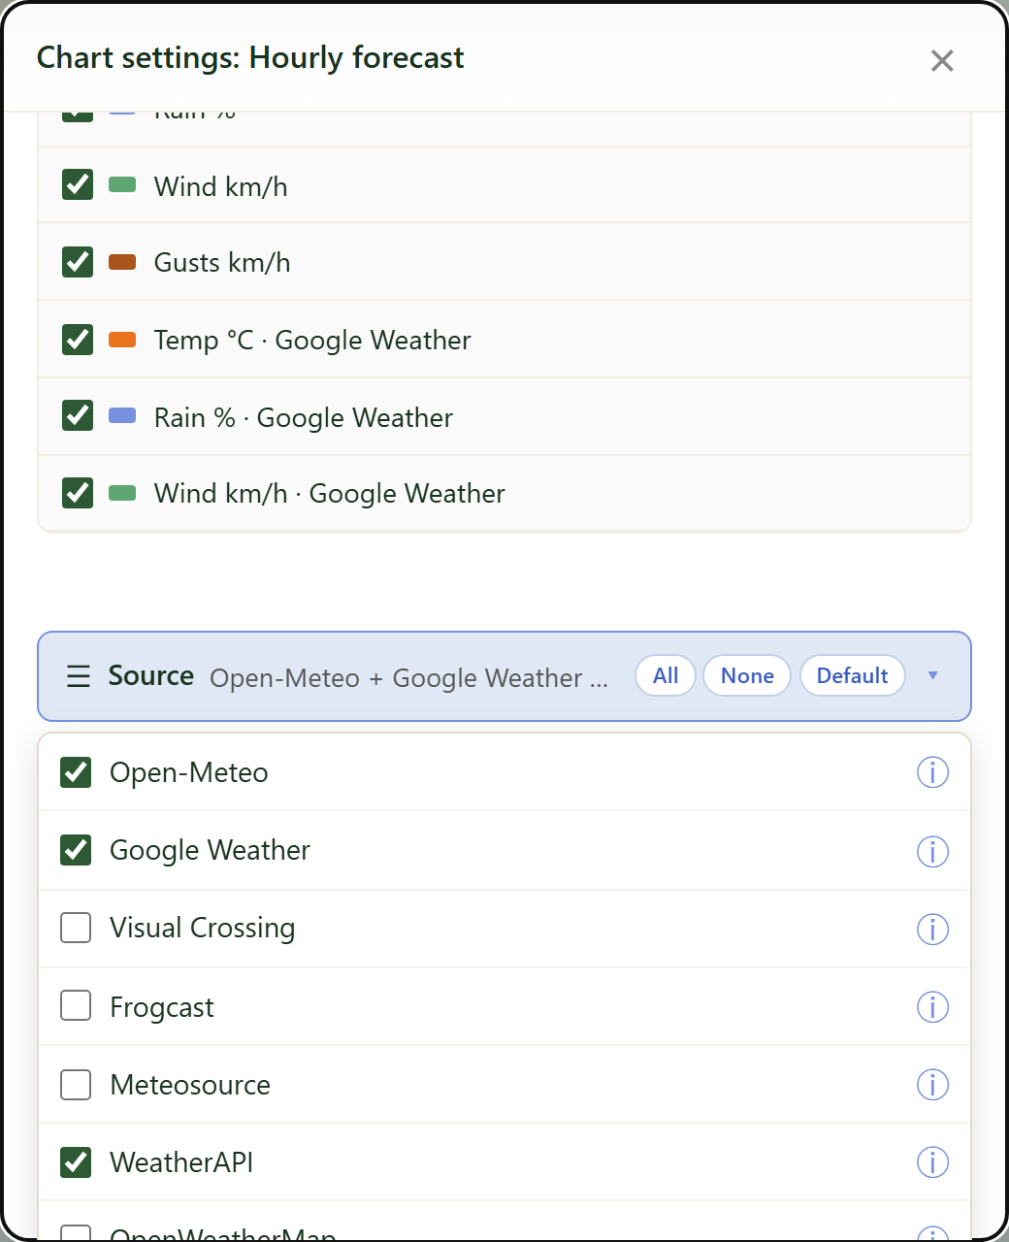1009x1242 pixels.
Task: Select All sources
Action: coord(666,675)
